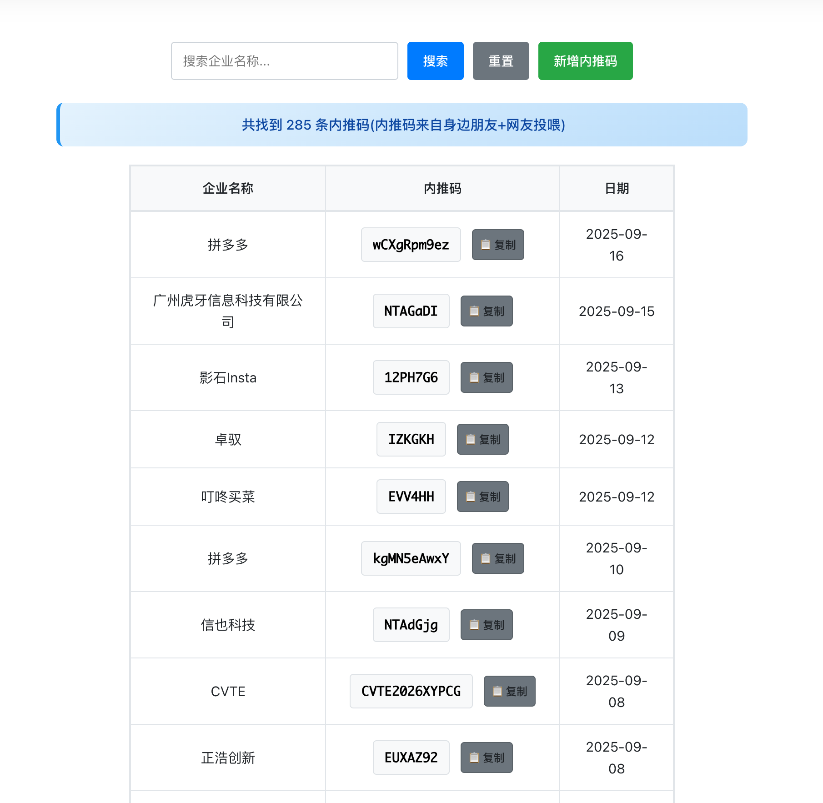Copy the 叮咚买菜 code EVV4HH

[482, 497]
